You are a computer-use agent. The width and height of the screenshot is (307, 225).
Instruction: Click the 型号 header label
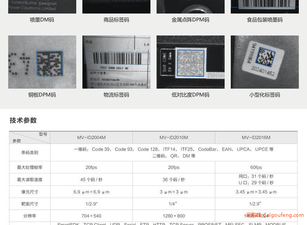43,134
